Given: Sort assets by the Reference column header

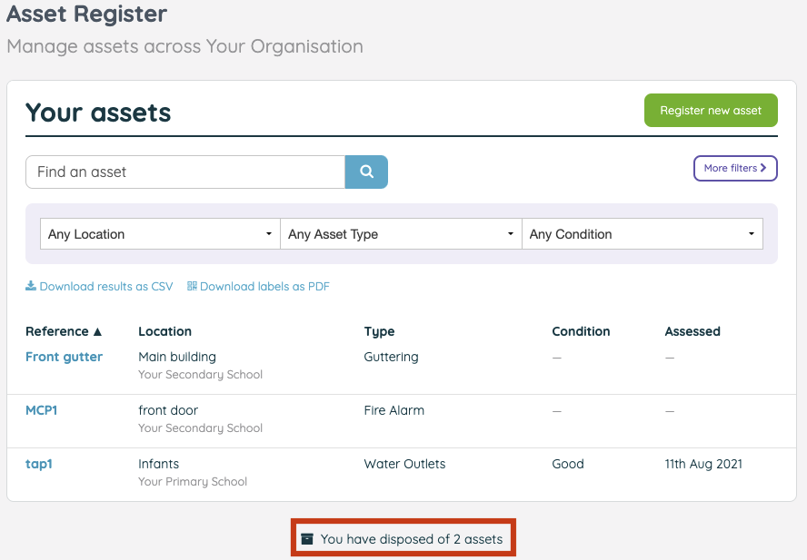Looking at the screenshot, I should 57,331.
